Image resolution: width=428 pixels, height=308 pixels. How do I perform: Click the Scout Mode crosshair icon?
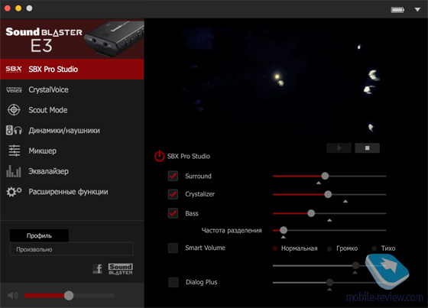tap(14, 110)
